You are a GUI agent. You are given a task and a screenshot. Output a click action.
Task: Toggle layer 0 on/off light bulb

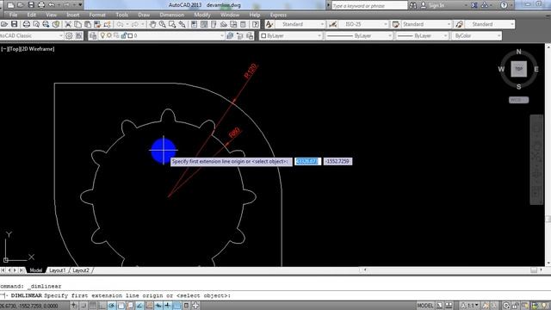click(x=102, y=35)
